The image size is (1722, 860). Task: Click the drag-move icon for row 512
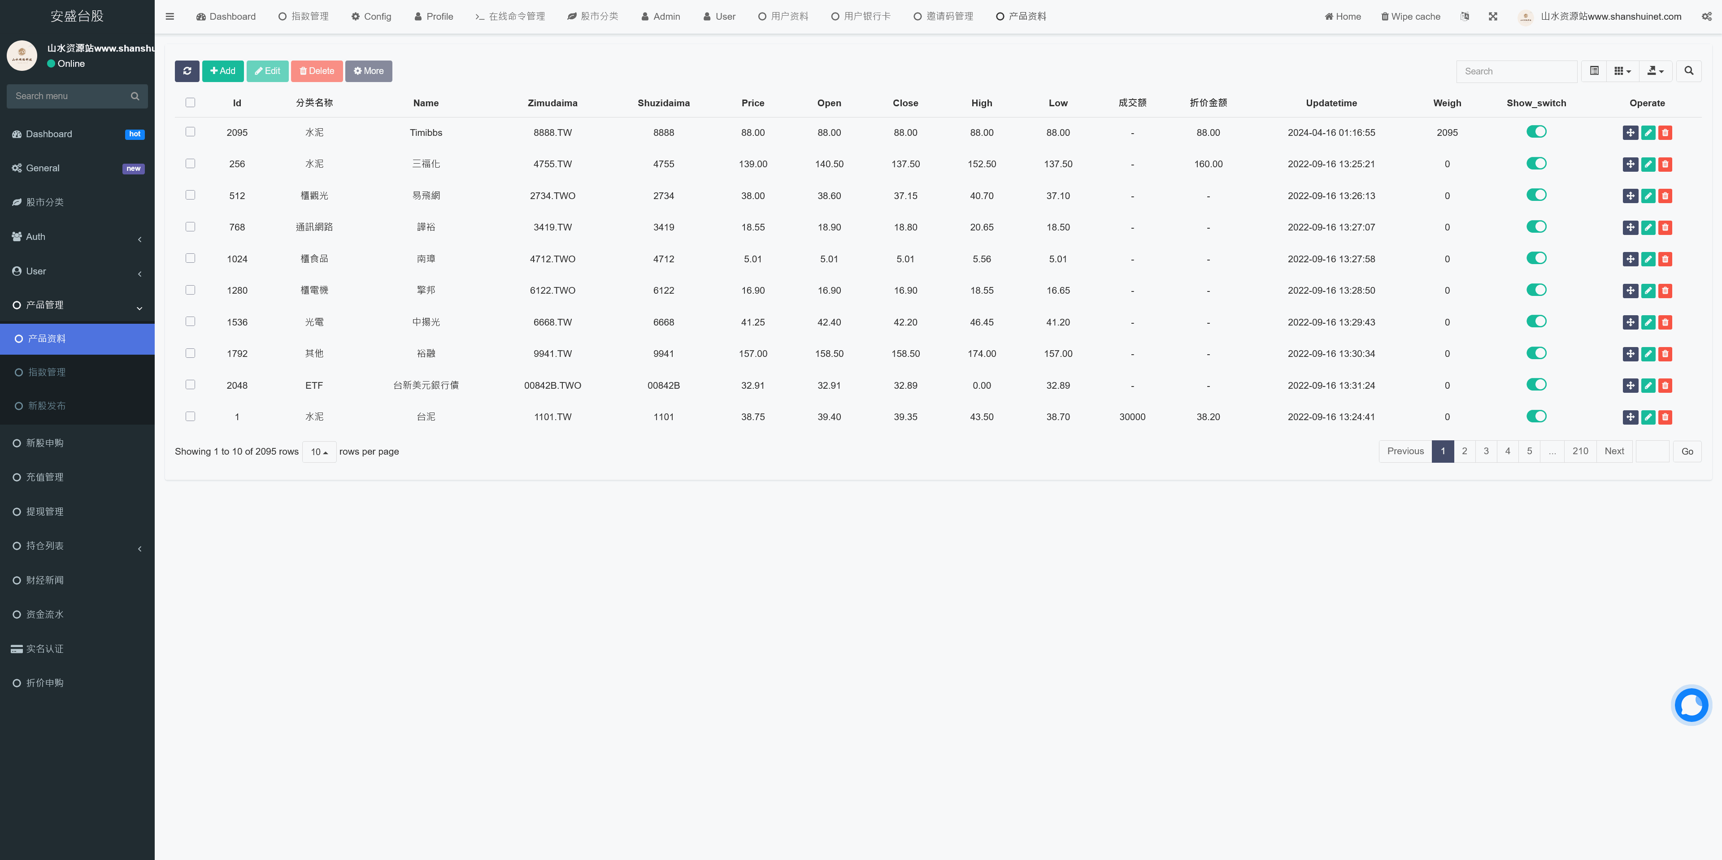tap(1631, 196)
